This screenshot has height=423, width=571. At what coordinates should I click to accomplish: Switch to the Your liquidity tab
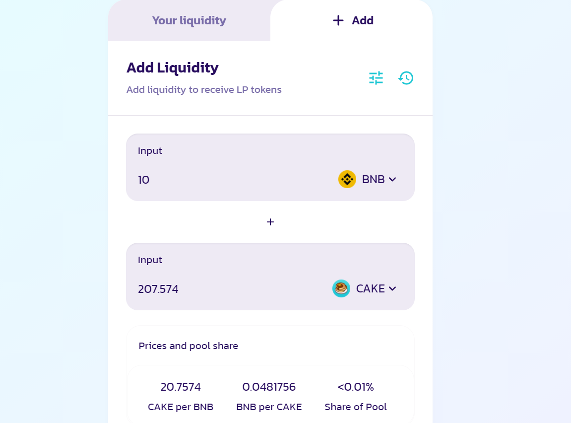tap(189, 20)
